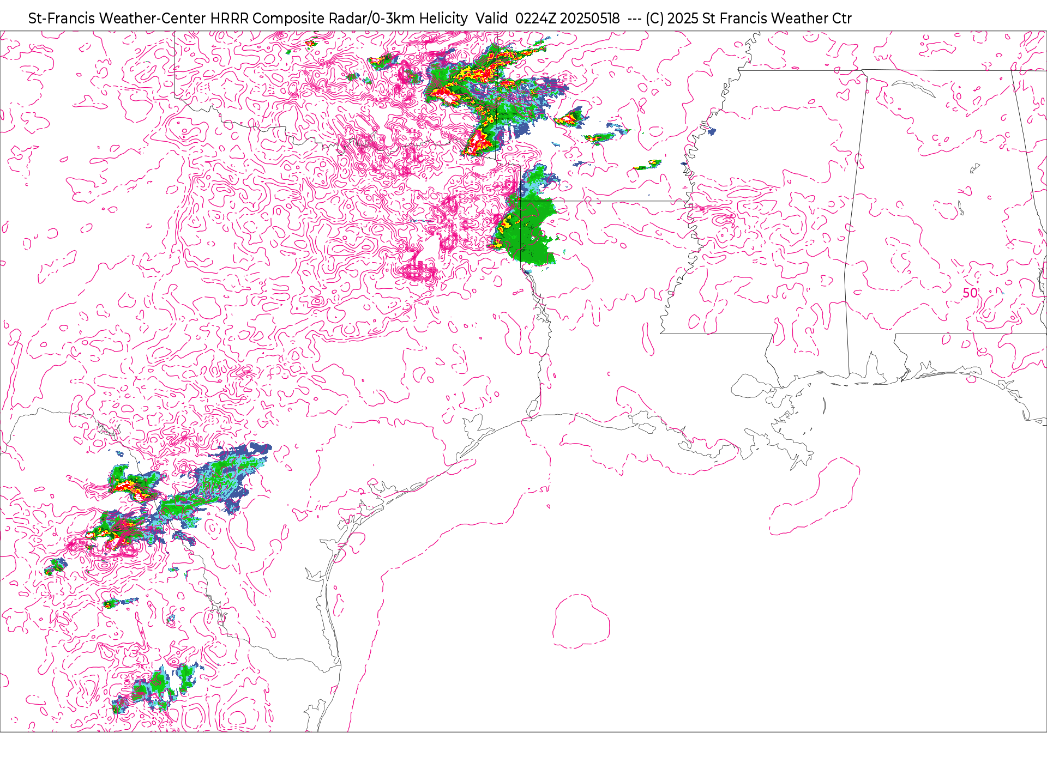Image resolution: width=1047 pixels, height=763 pixels.
Task: Click the '50' helicity contour label
Action: (970, 293)
